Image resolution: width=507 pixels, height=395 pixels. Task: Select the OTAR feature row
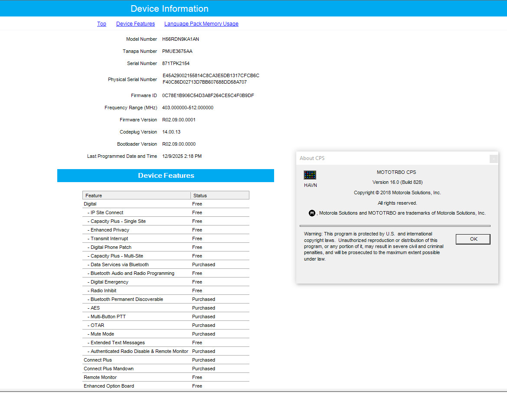[166, 325]
